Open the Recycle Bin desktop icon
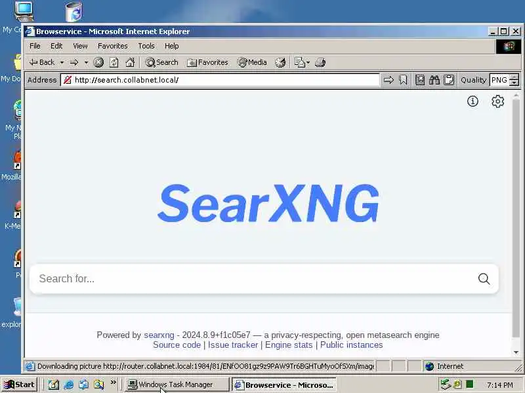 tap(74, 12)
